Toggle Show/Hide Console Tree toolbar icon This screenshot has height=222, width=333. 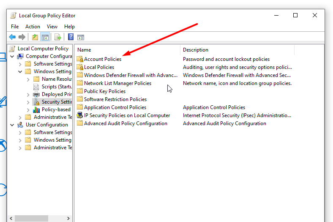[x=45, y=37]
